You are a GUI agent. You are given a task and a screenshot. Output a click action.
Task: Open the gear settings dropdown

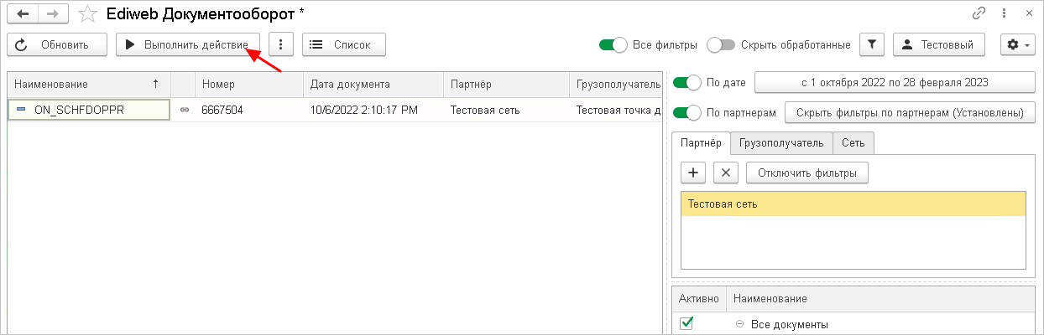(x=1016, y=44)
